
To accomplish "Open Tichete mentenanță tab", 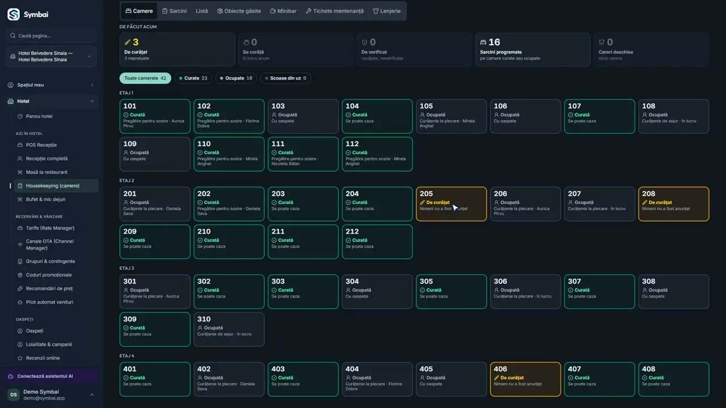I will (335, 11).
